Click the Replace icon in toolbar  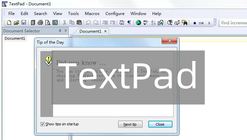pyautogui.click(x=177, y=23)
